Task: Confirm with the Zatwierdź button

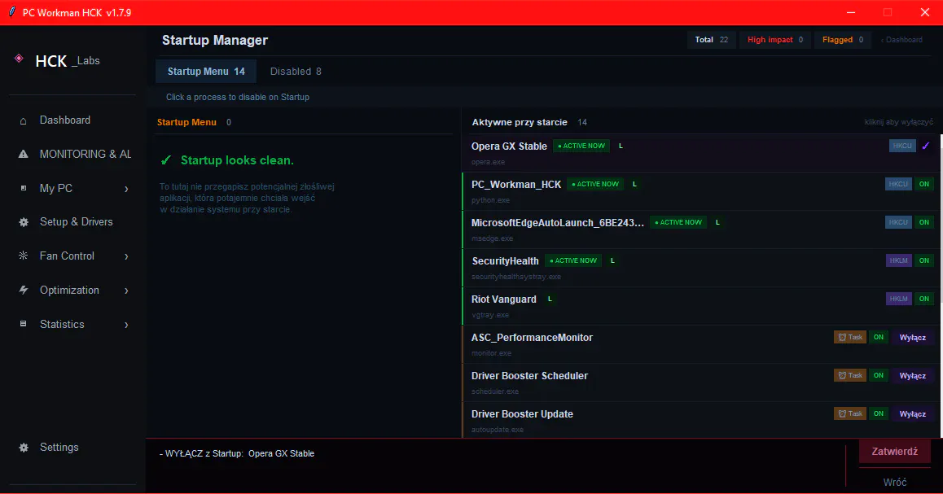Action: 894,452
